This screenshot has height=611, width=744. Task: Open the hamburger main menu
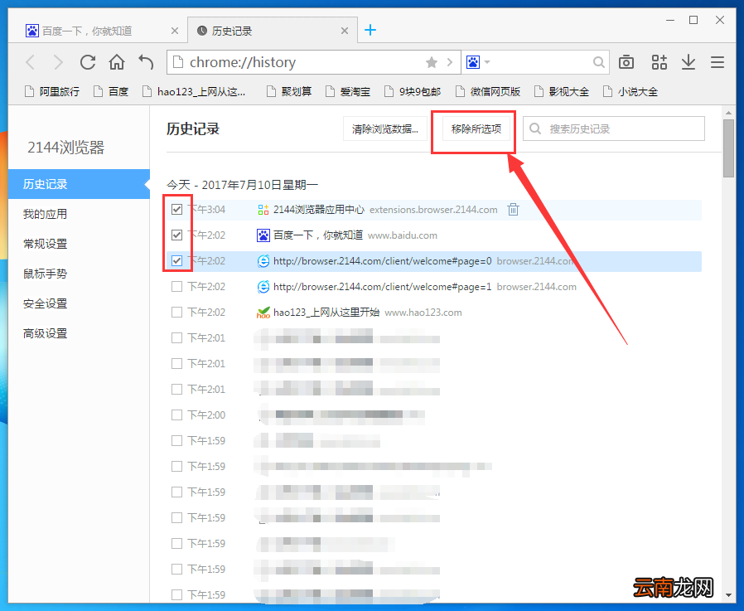tap(717, 62)
